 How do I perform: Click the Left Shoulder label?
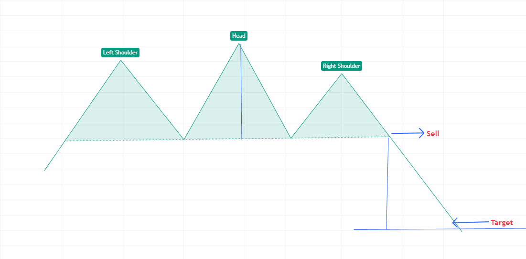pos(120,53)
